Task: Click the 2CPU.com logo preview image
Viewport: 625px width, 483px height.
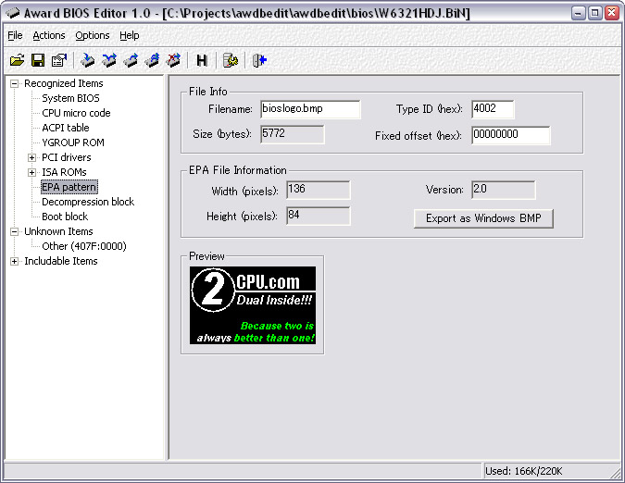Action: [x=253, y=305]
